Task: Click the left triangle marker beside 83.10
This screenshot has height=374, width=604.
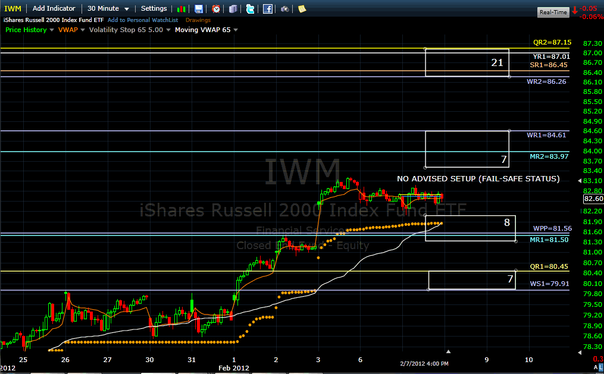Action: pyautogui.click(x=580, y=180)
